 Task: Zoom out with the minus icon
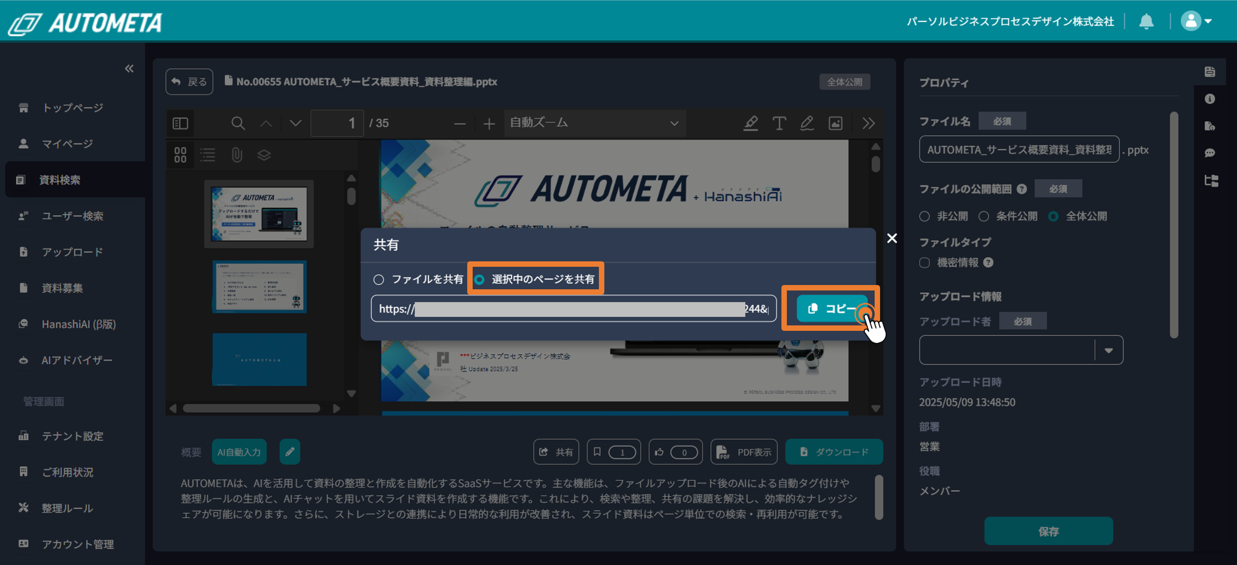[459, 124]
